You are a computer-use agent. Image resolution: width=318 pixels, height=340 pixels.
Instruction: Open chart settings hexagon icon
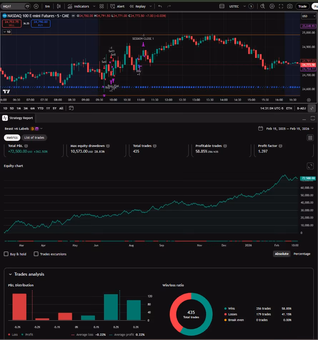tap(272, 6)
